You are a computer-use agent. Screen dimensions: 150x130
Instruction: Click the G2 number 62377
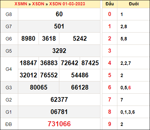(59, 100)
